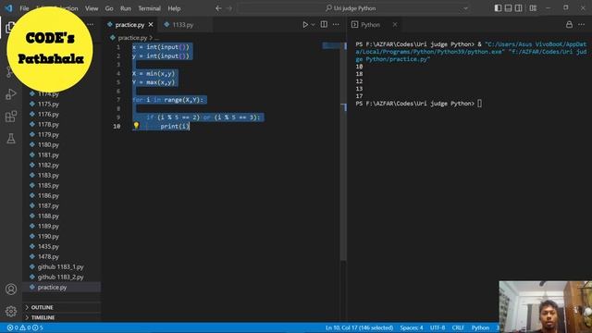Open editor more actions ellipsis

pos(336,25)
